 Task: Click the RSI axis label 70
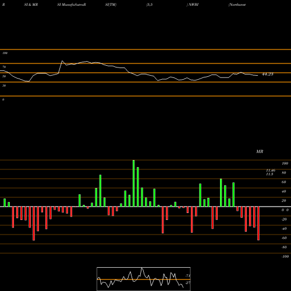pyautogui.click(x=4, y=67)
